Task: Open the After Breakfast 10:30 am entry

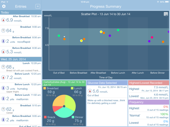Action: [21, 20]
